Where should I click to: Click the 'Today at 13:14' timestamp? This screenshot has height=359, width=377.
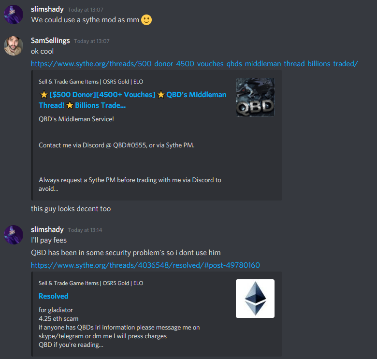pyautogui.click(x=85, y=230)
